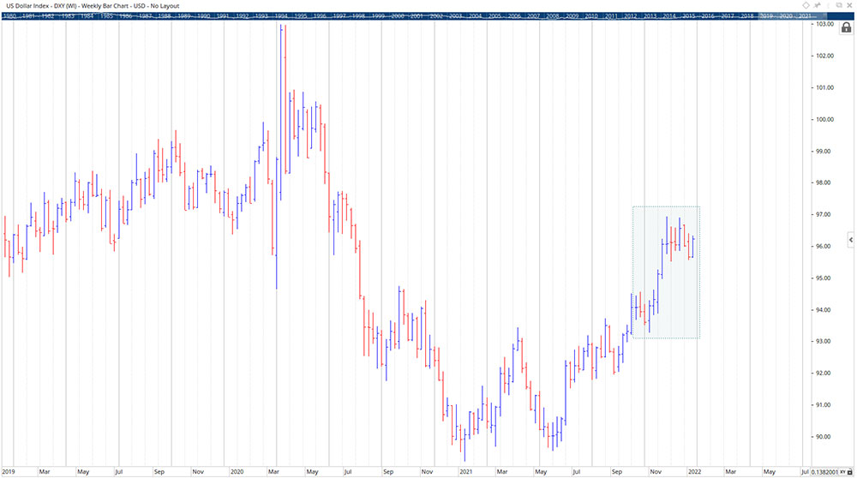The height and width of the screenshot is (478, 857).
Task: Click 2015 in the top year navigator
Action: pyautogui.click(x=688, y=16)
